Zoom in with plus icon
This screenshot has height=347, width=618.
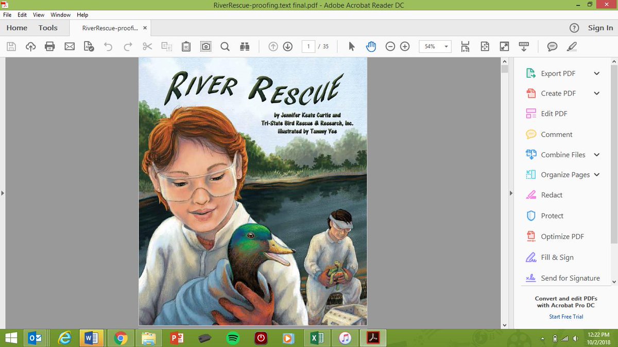405,47
